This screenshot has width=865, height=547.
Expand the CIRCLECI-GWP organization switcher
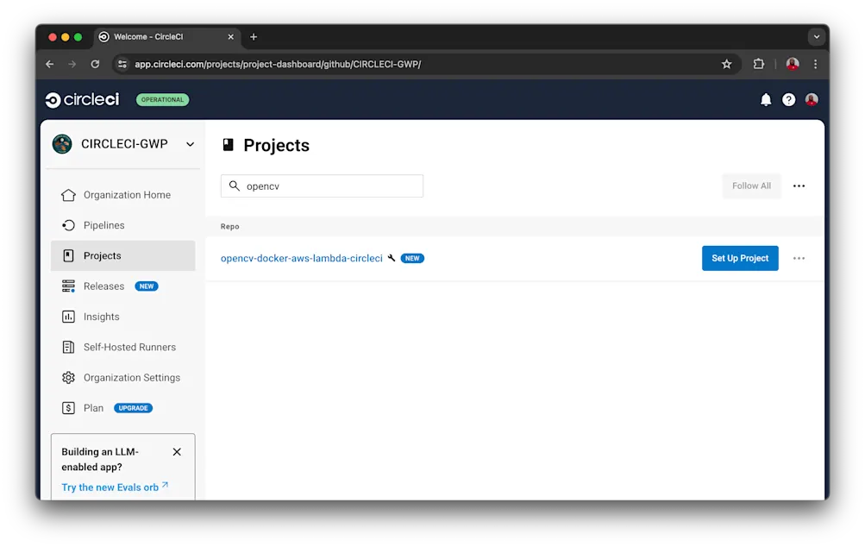190,144
